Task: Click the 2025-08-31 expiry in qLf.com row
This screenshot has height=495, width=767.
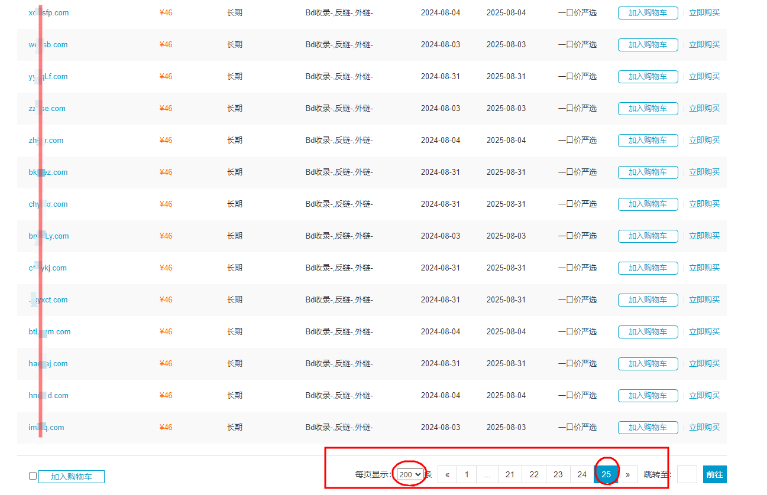Action: pyautogui.click(x=506, y=76)
